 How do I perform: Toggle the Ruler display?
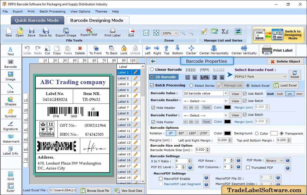[11, 188]
